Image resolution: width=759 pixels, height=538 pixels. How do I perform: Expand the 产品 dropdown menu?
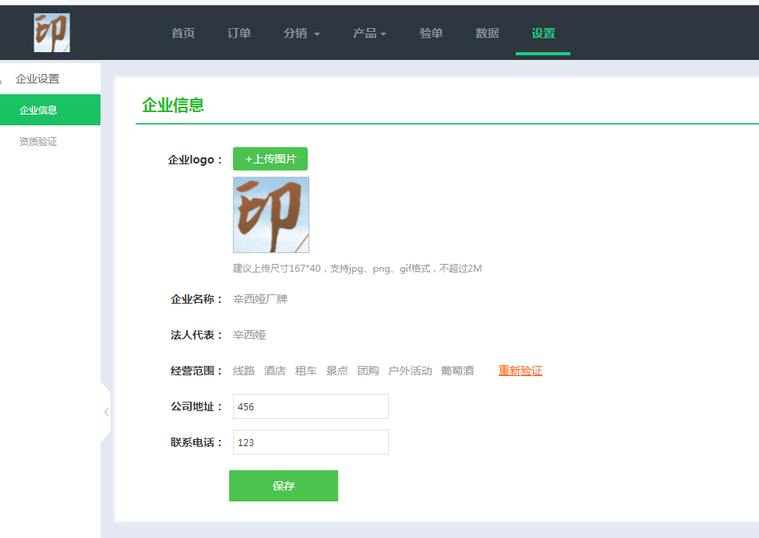click(x=369, y=33)
